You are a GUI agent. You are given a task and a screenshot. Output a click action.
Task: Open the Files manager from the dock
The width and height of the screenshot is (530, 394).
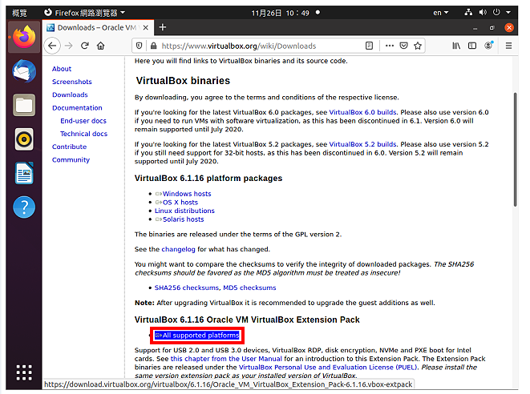point(24,105)
